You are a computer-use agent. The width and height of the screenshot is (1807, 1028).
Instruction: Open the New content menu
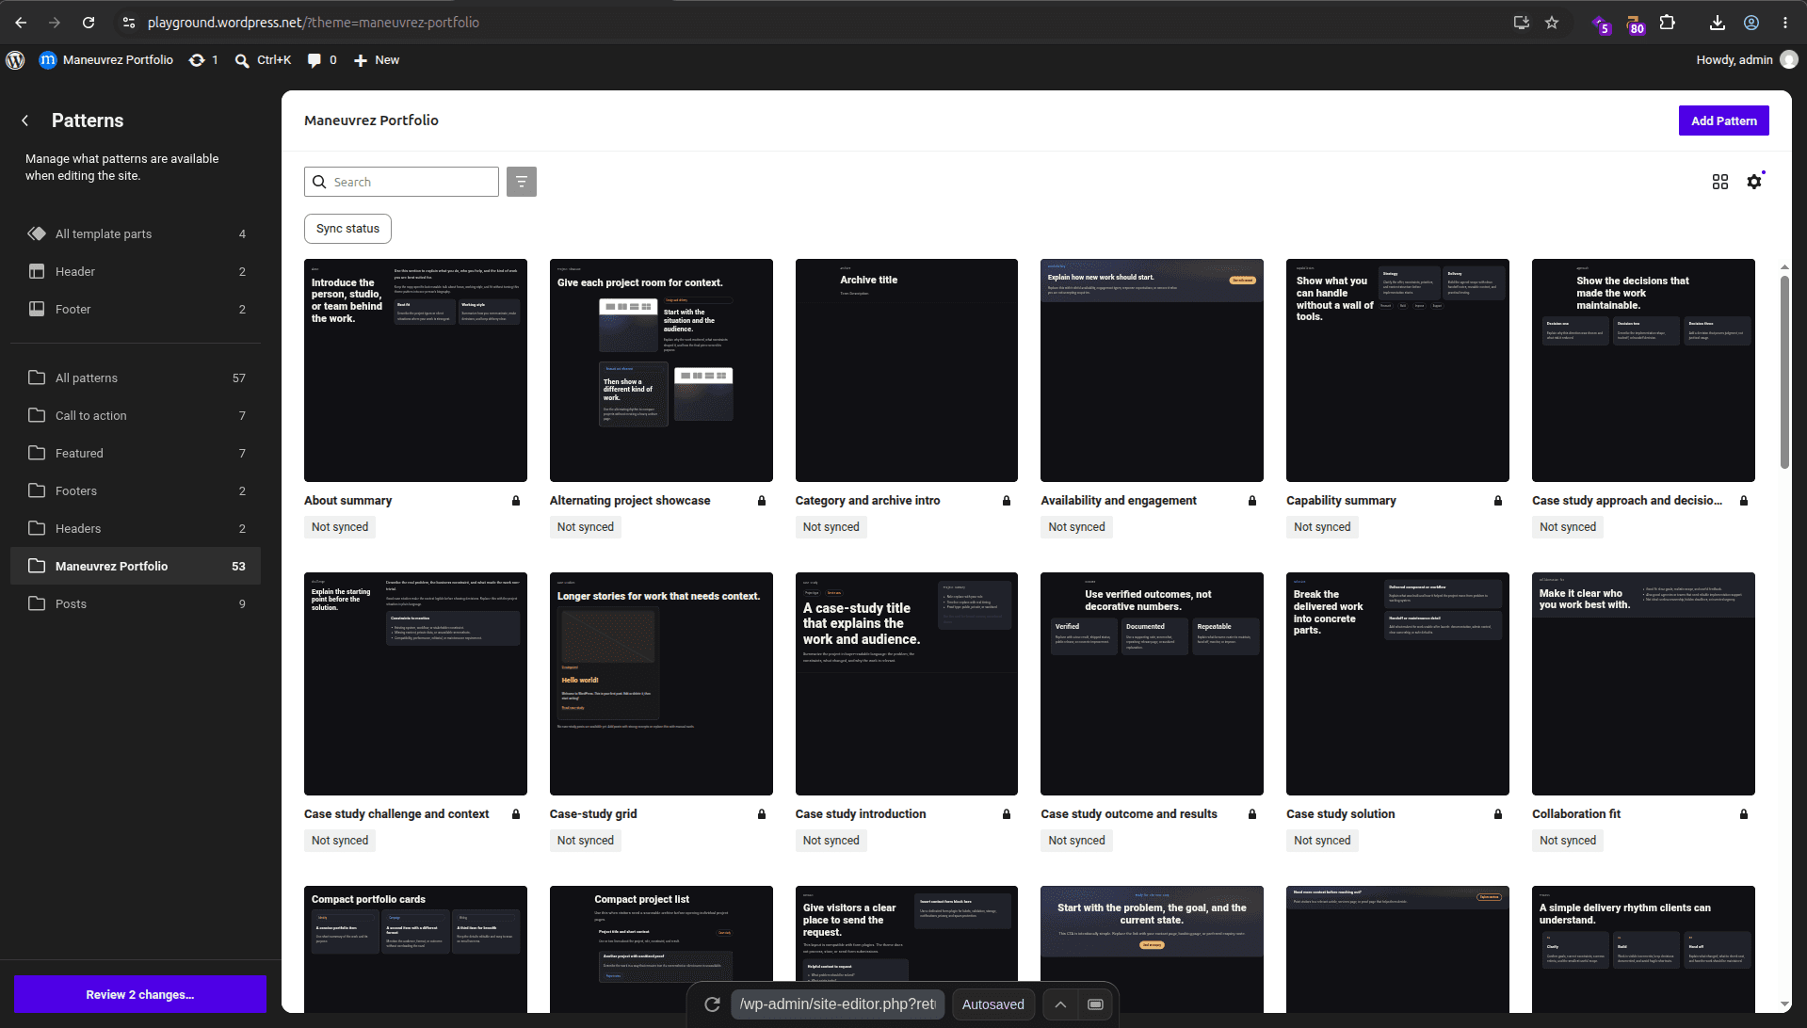click(x=377, y=60)
